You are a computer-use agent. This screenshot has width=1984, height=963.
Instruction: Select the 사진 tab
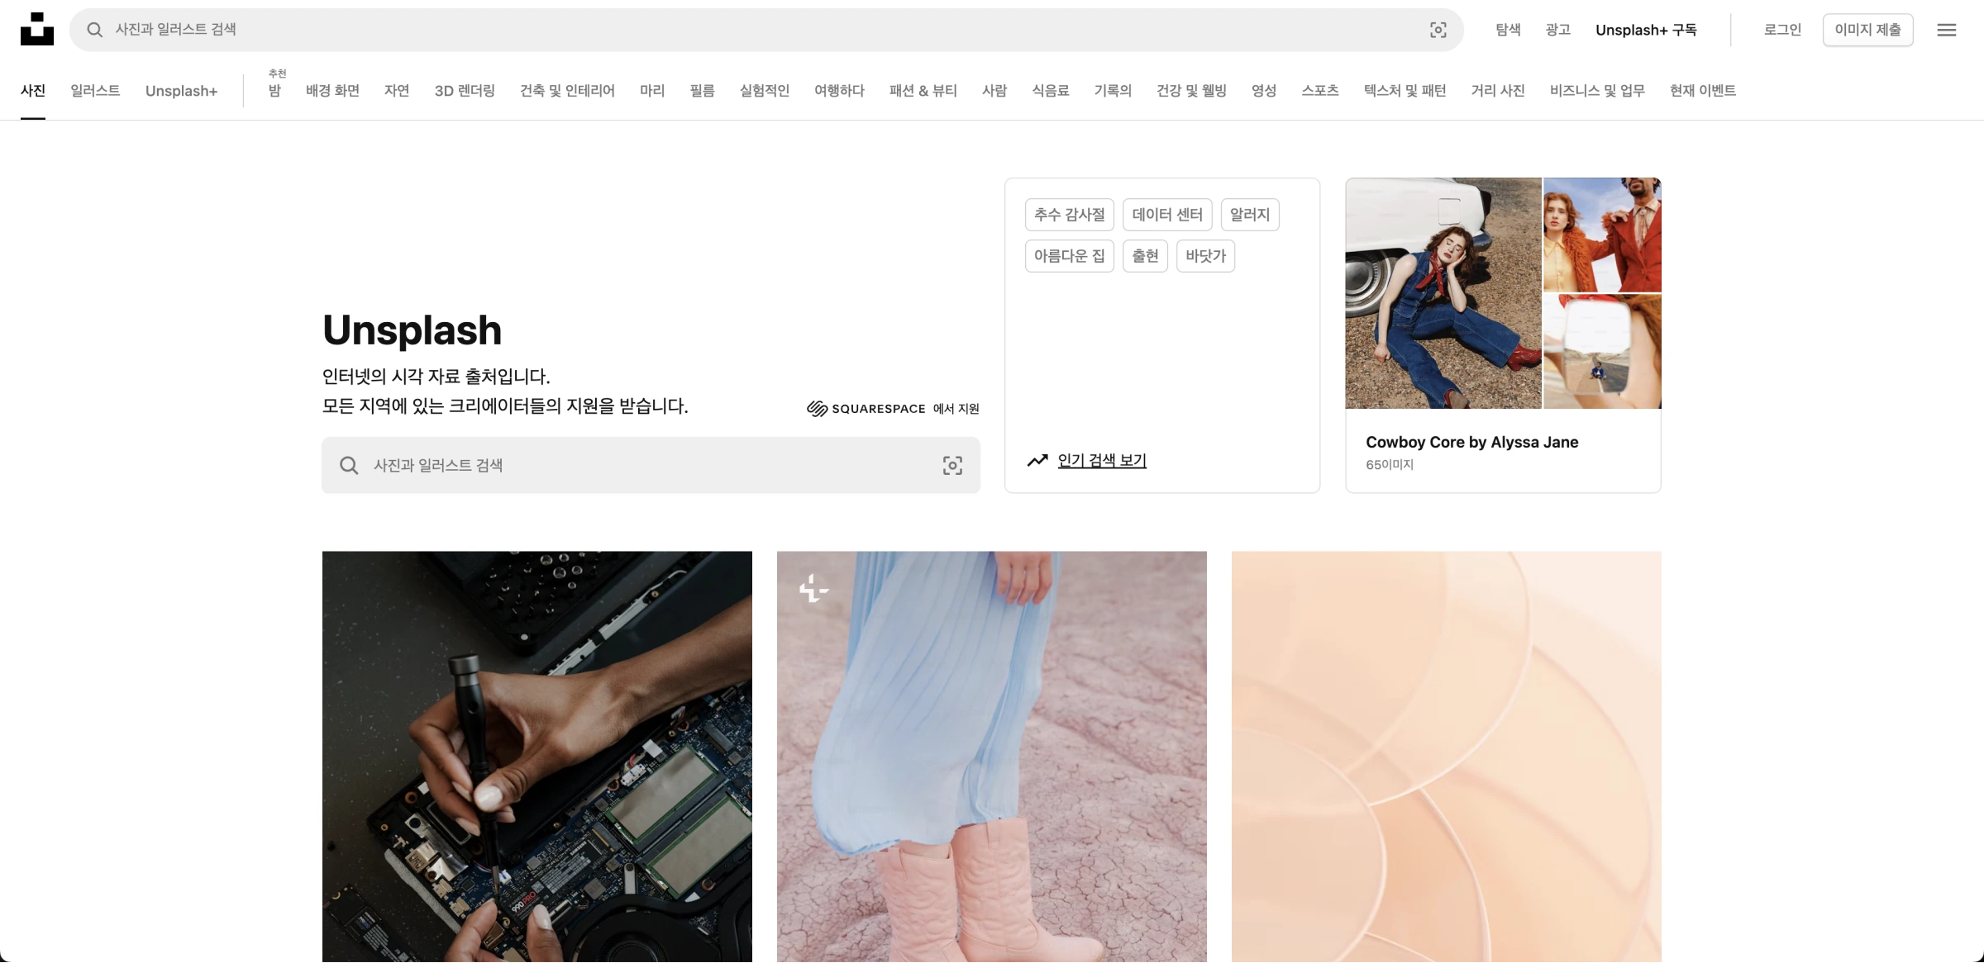tap(33, 91)
